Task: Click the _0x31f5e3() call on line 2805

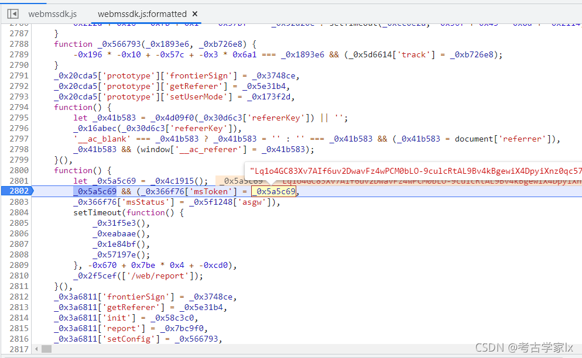Action: click(119, 223)
